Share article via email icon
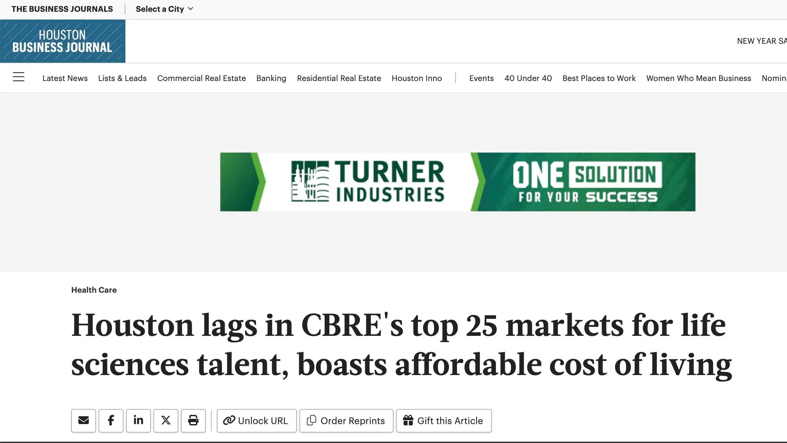The height and width of the screenshot is (443, 787). [x=84, y=420]
